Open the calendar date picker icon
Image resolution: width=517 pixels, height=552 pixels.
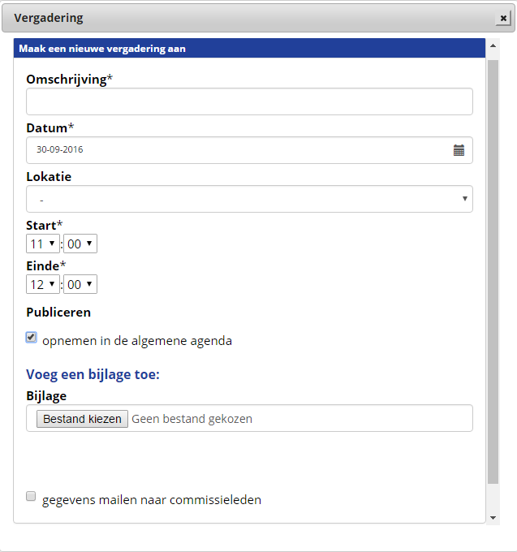[459, 150]
